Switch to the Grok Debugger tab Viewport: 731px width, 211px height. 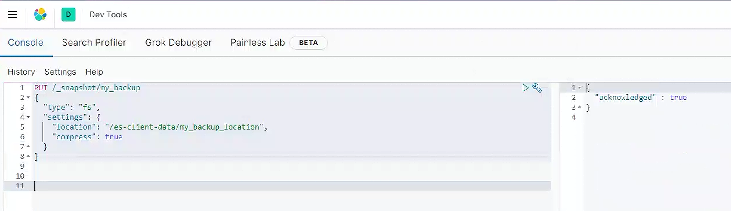pyautogui.click(x=178, y=43)
